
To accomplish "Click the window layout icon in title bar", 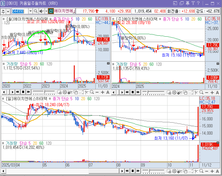I will pos(175,3).
